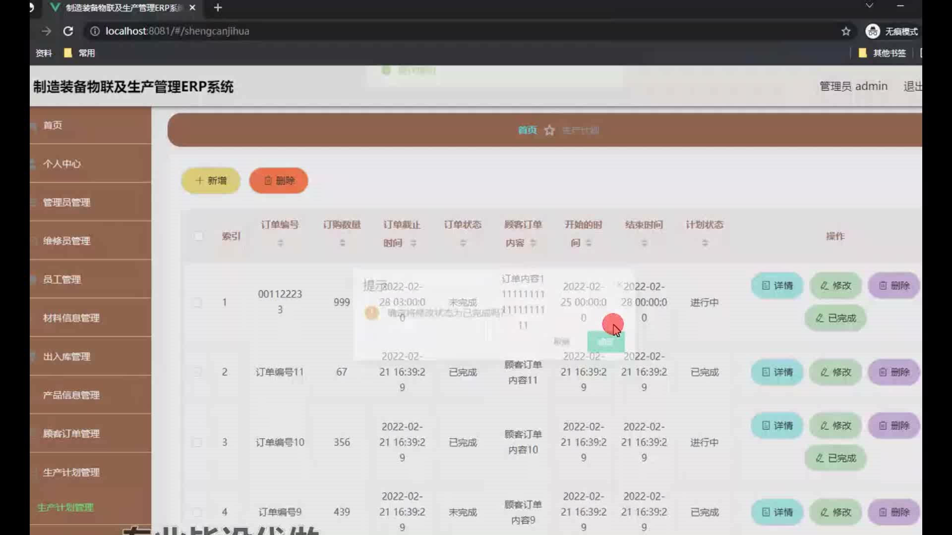
Task: Click purple 删除 for row 3
Action: (894, 426)
